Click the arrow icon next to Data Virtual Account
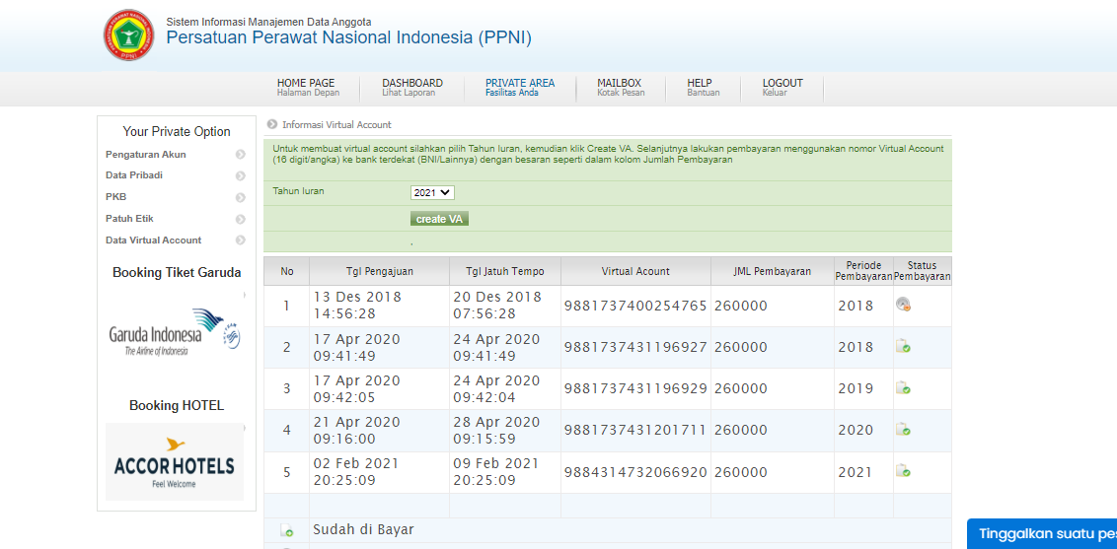This screenshot has height=549, width=1117. coord(241,240)
